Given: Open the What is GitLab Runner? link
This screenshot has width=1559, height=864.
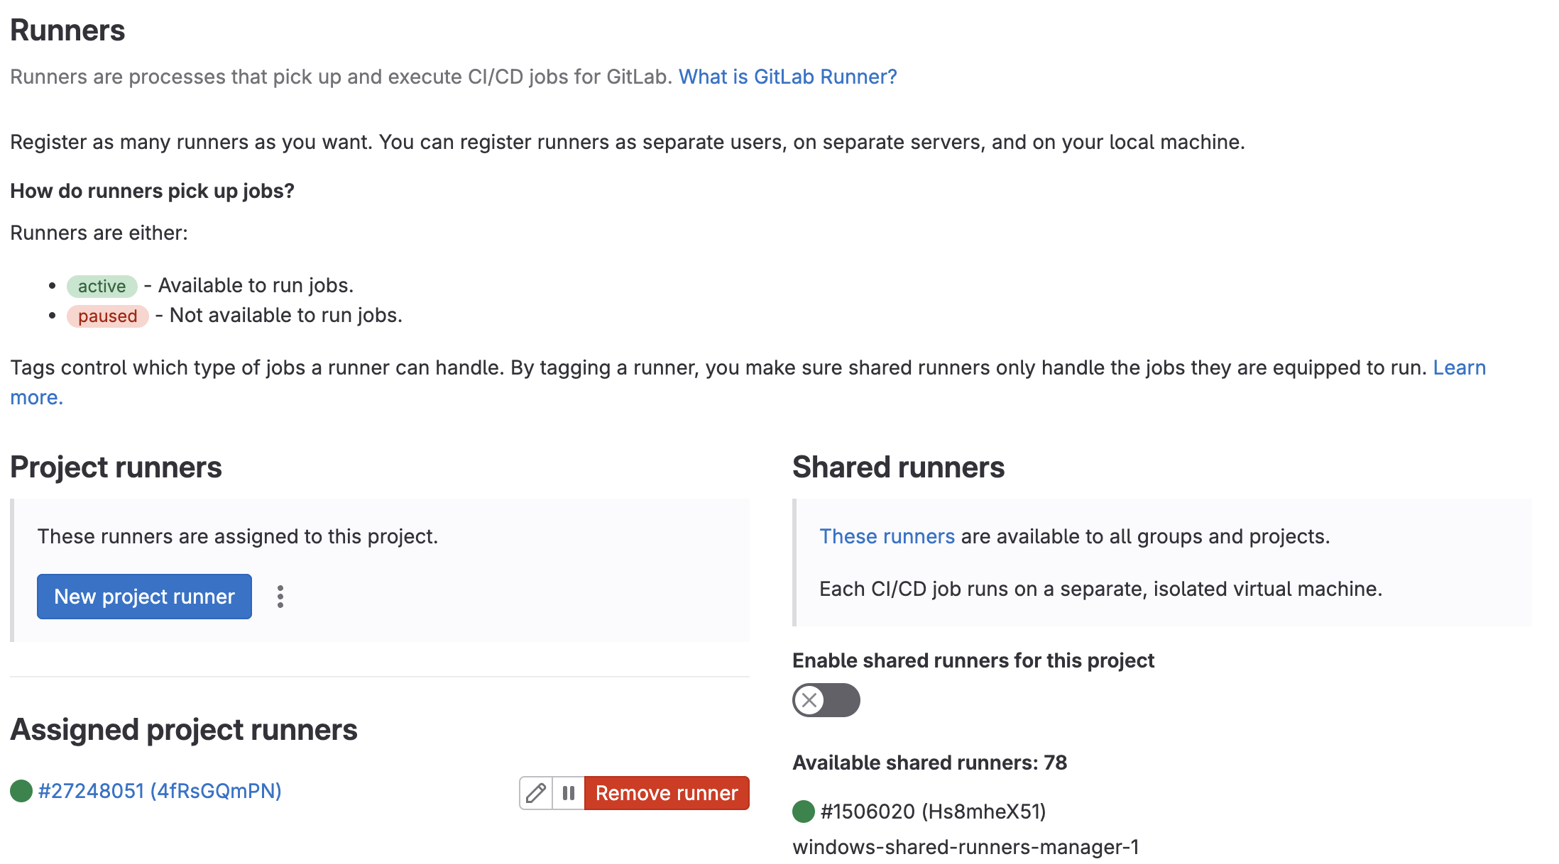Looking at the screenshot, I should (787, 77).
